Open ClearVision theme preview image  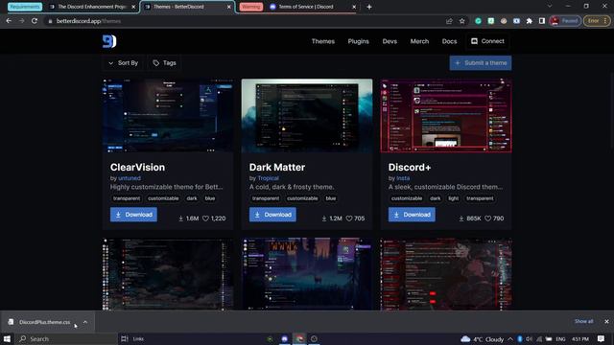coord(168,116)
